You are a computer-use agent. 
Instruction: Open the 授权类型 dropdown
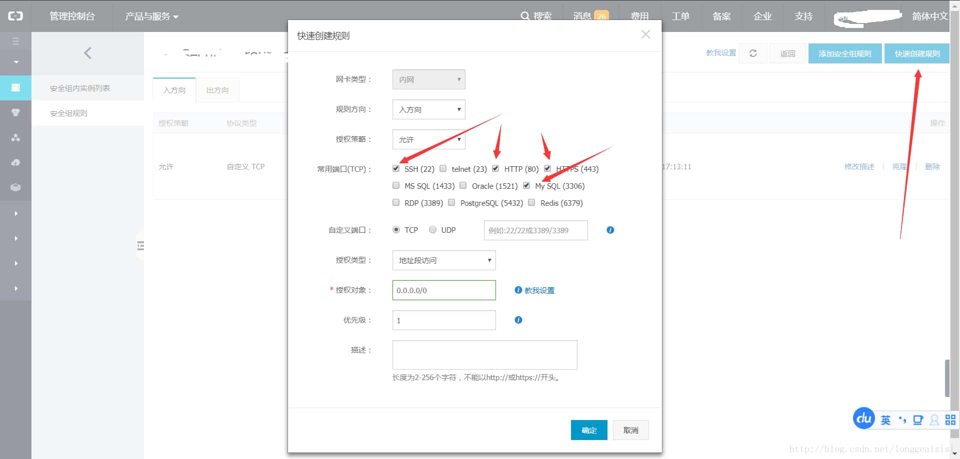click(x=443, y=260)
